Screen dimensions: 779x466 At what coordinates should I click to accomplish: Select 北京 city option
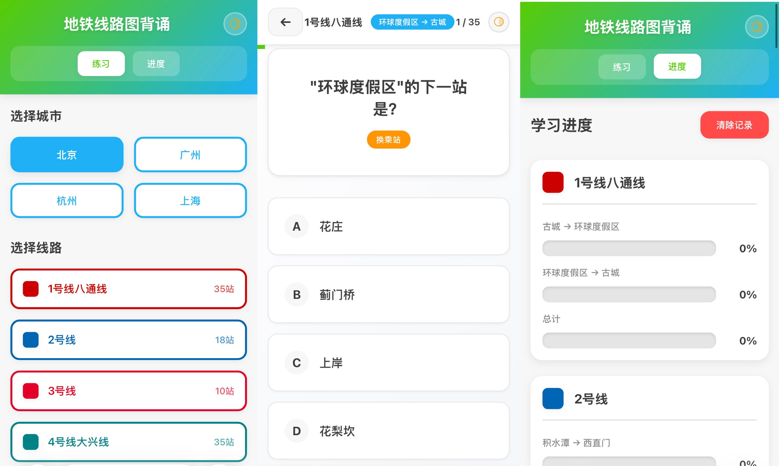(x=67, y=155)
